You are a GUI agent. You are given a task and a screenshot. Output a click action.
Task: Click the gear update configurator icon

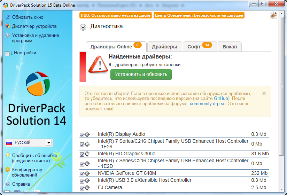point(8,170)
